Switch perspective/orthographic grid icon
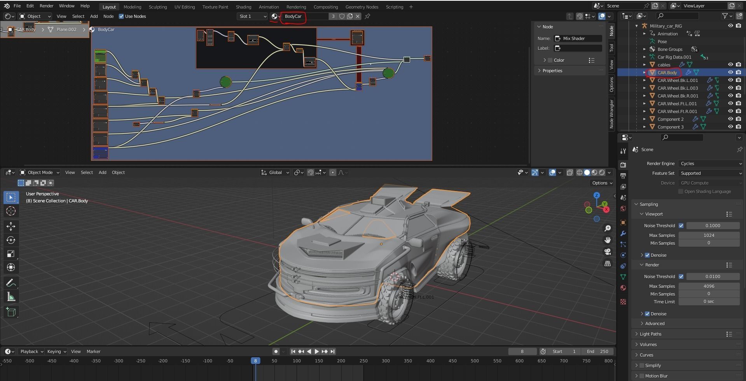Screen dimensions: 746x381 coord(608,264)
